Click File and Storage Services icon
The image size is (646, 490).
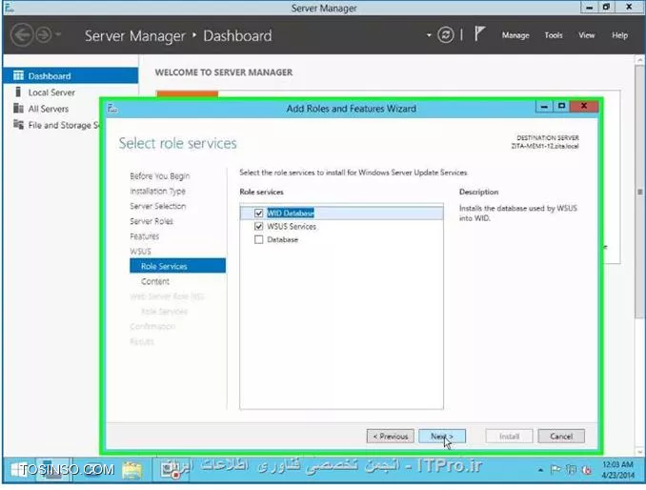18,124
